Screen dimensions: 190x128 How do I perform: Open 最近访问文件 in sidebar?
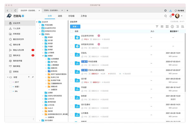point(18,39)
